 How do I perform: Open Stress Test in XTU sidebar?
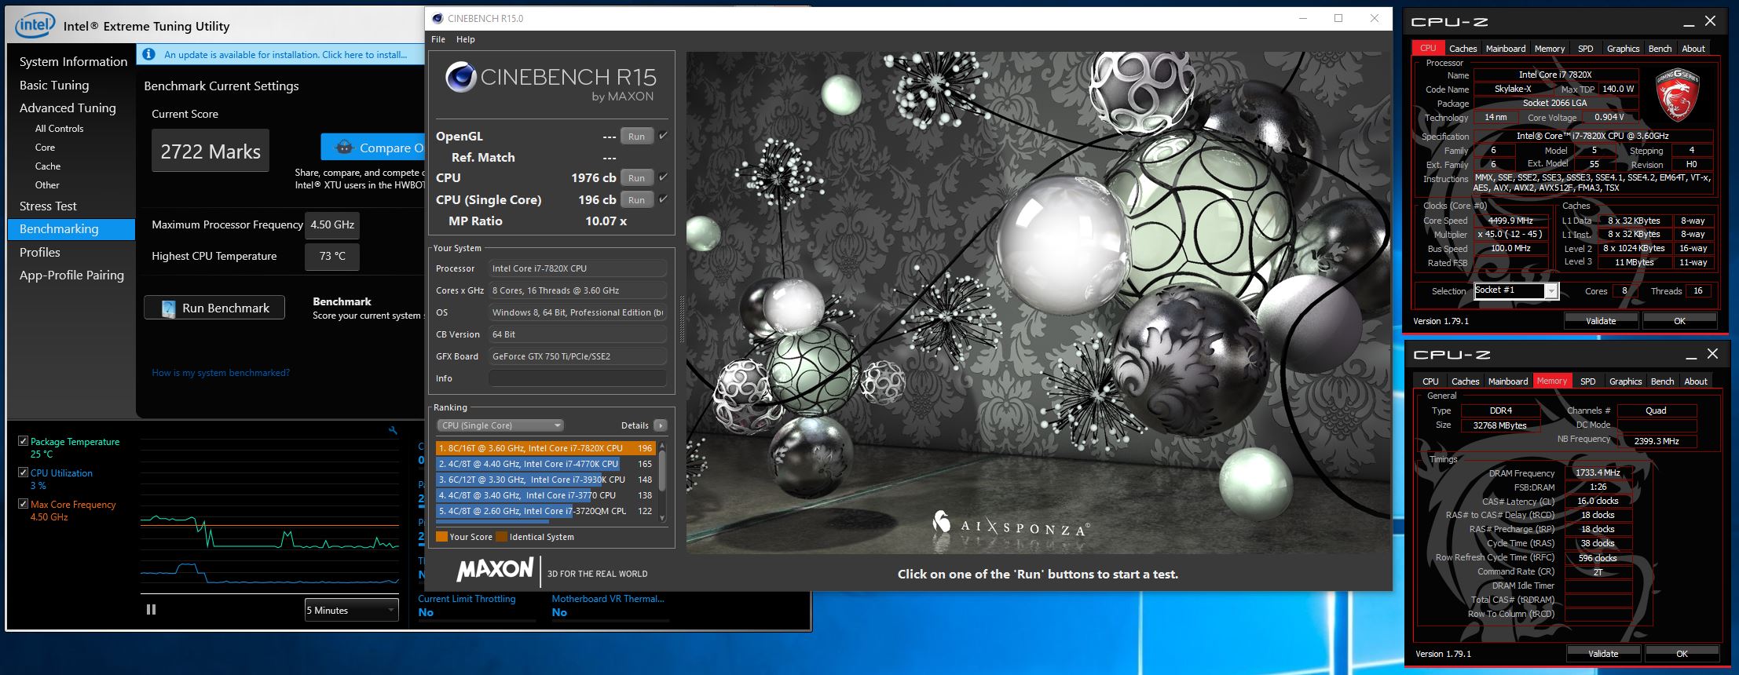(x=48, y=206)
